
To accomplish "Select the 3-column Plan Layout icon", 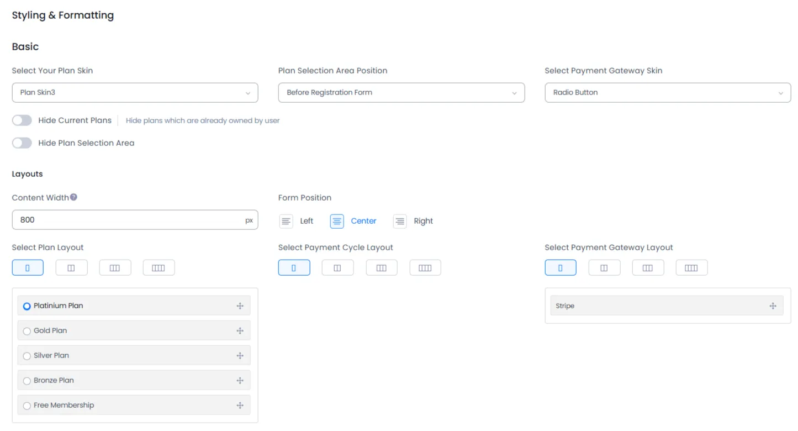I will pyautogui.click(x=115, y=267).
